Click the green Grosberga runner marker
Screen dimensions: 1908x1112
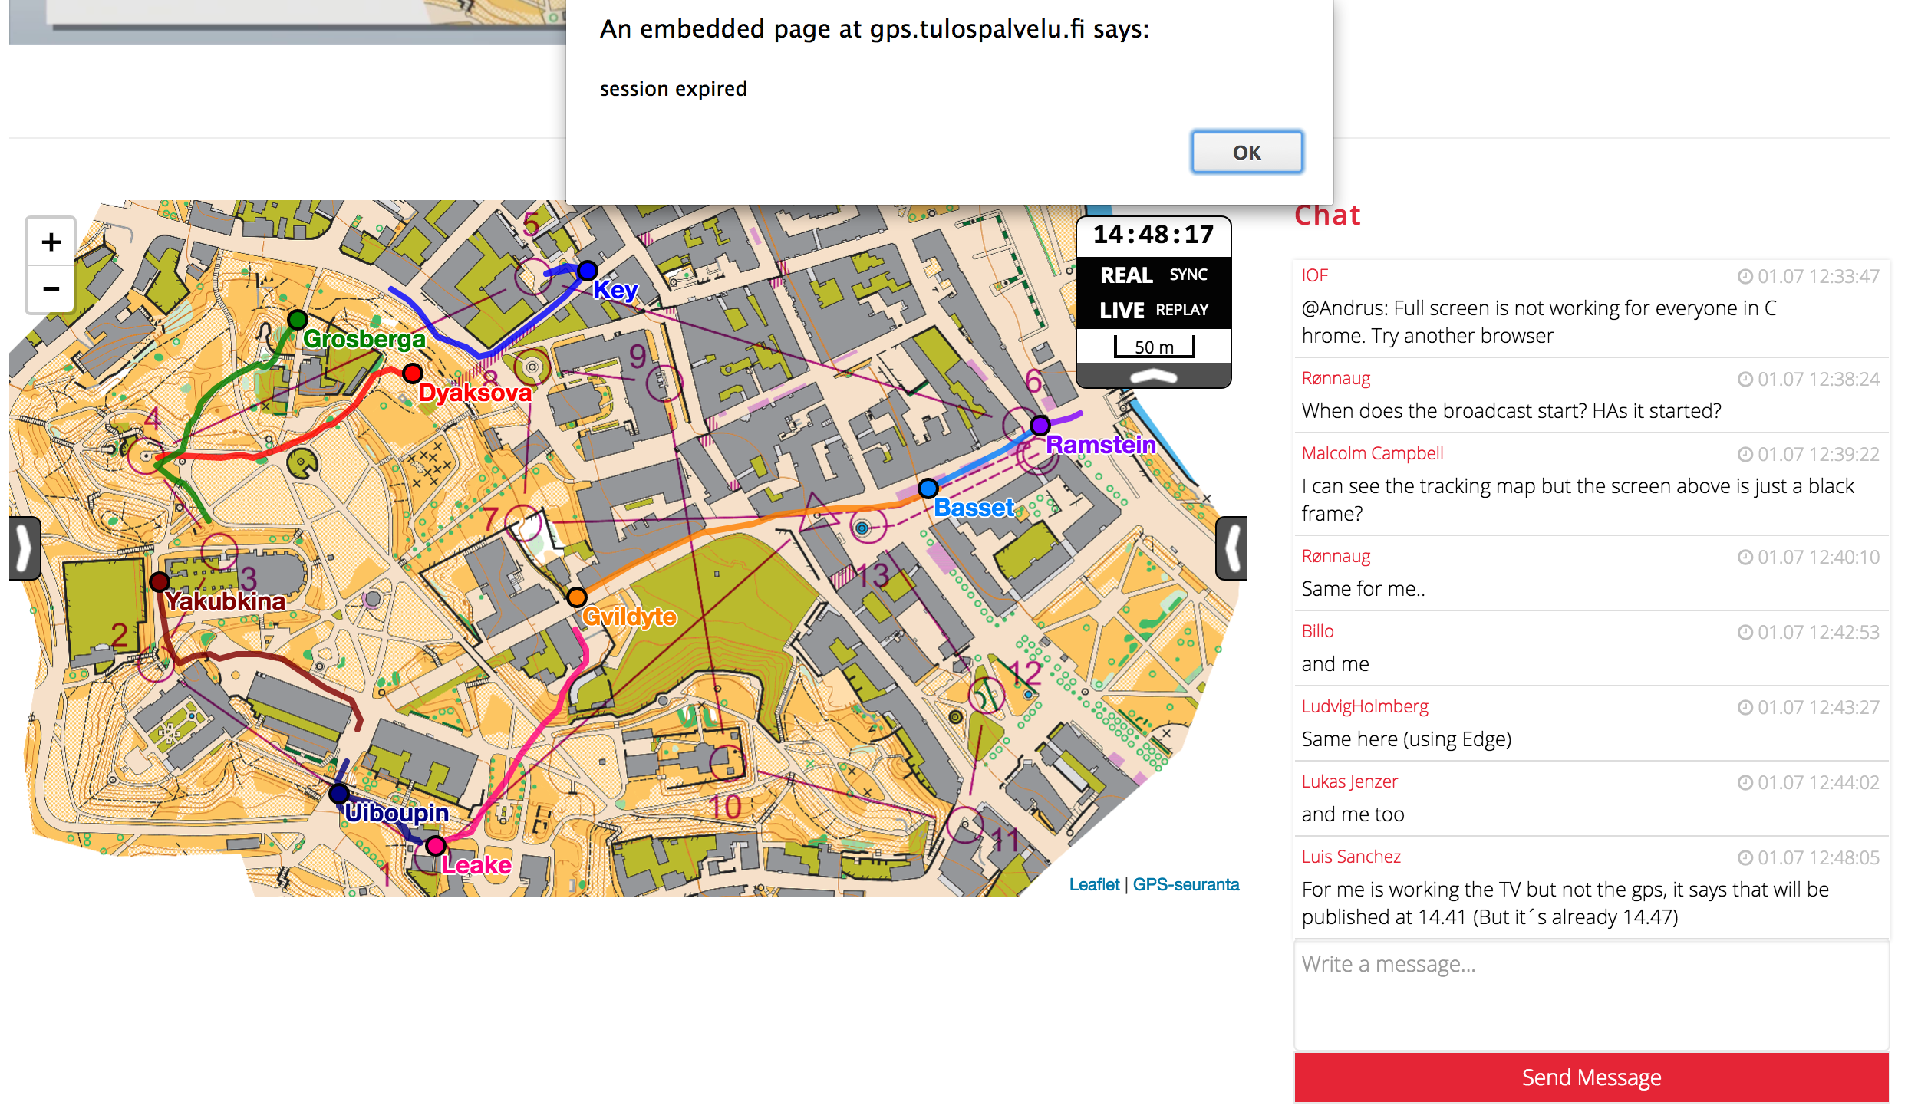298,319
